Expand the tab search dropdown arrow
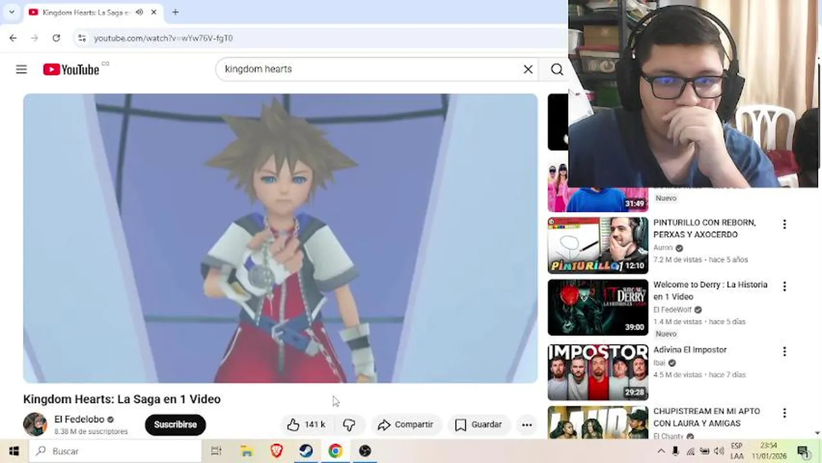The width and height of the screenshot is (822, 463). point(12,12)
